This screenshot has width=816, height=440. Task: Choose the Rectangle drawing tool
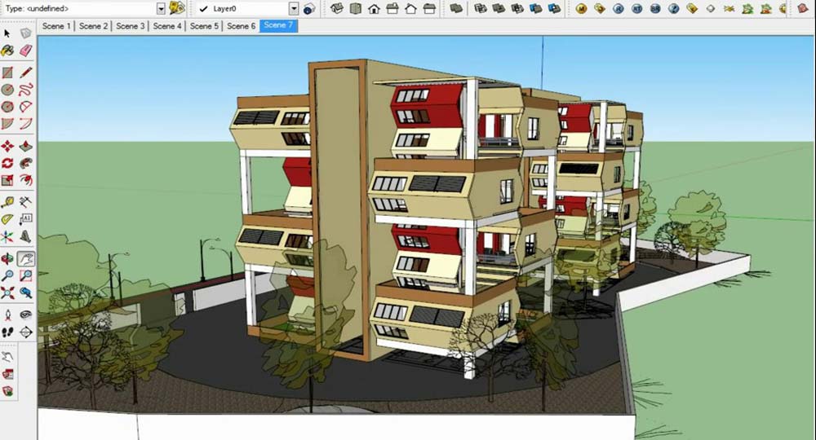(x=7, y=73)
